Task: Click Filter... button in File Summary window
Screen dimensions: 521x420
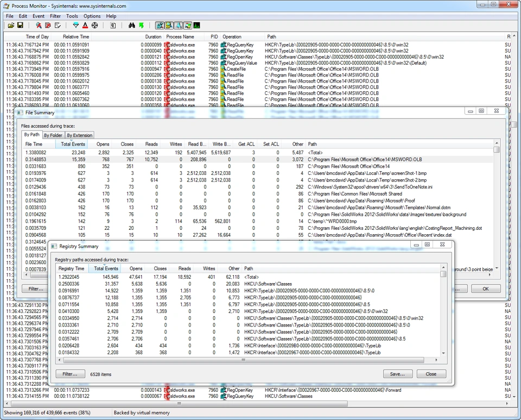Action: (36, 289)
